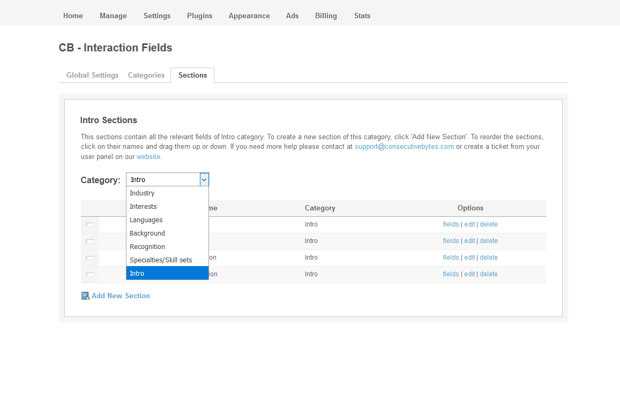Click drag handle icon in fourth row

(x=90, y=275)
